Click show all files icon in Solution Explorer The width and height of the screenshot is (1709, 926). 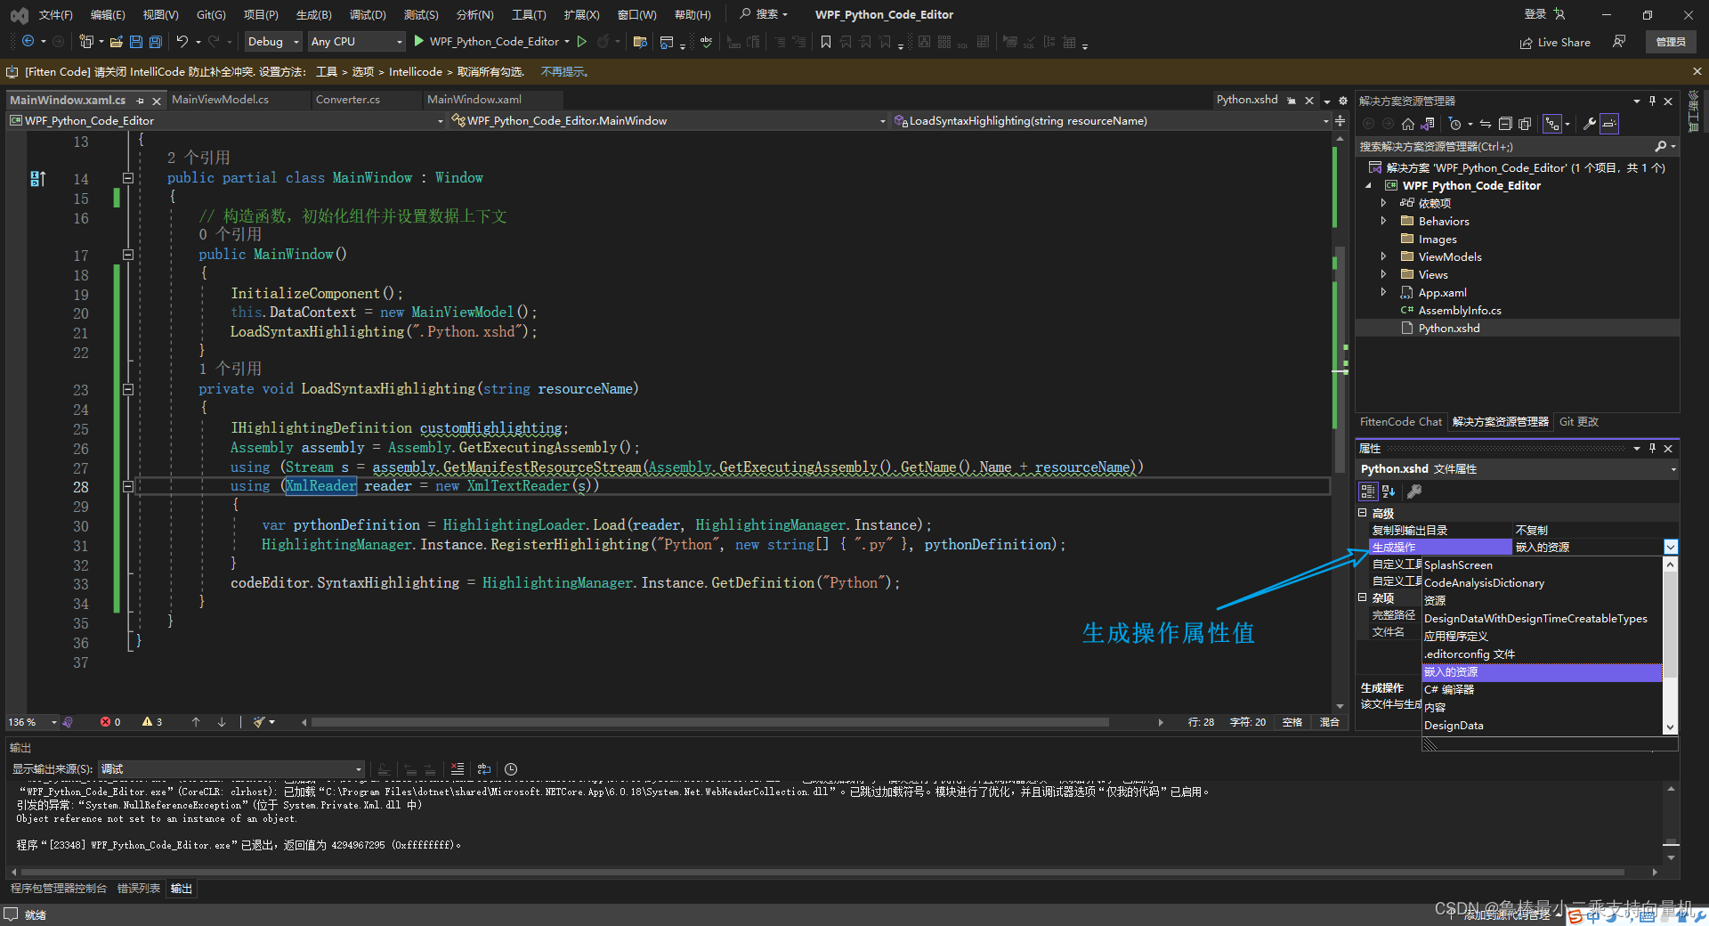[1525, 124]
